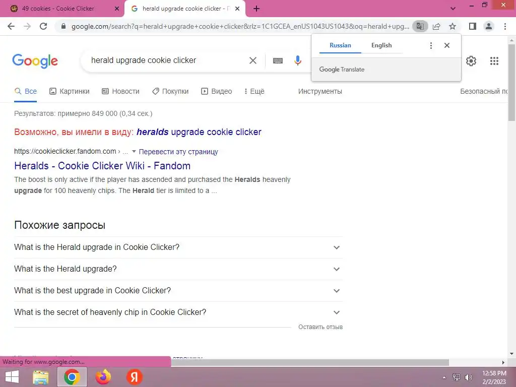Launch Firefox from taskbar
The image size is (516, 387).
103,377
